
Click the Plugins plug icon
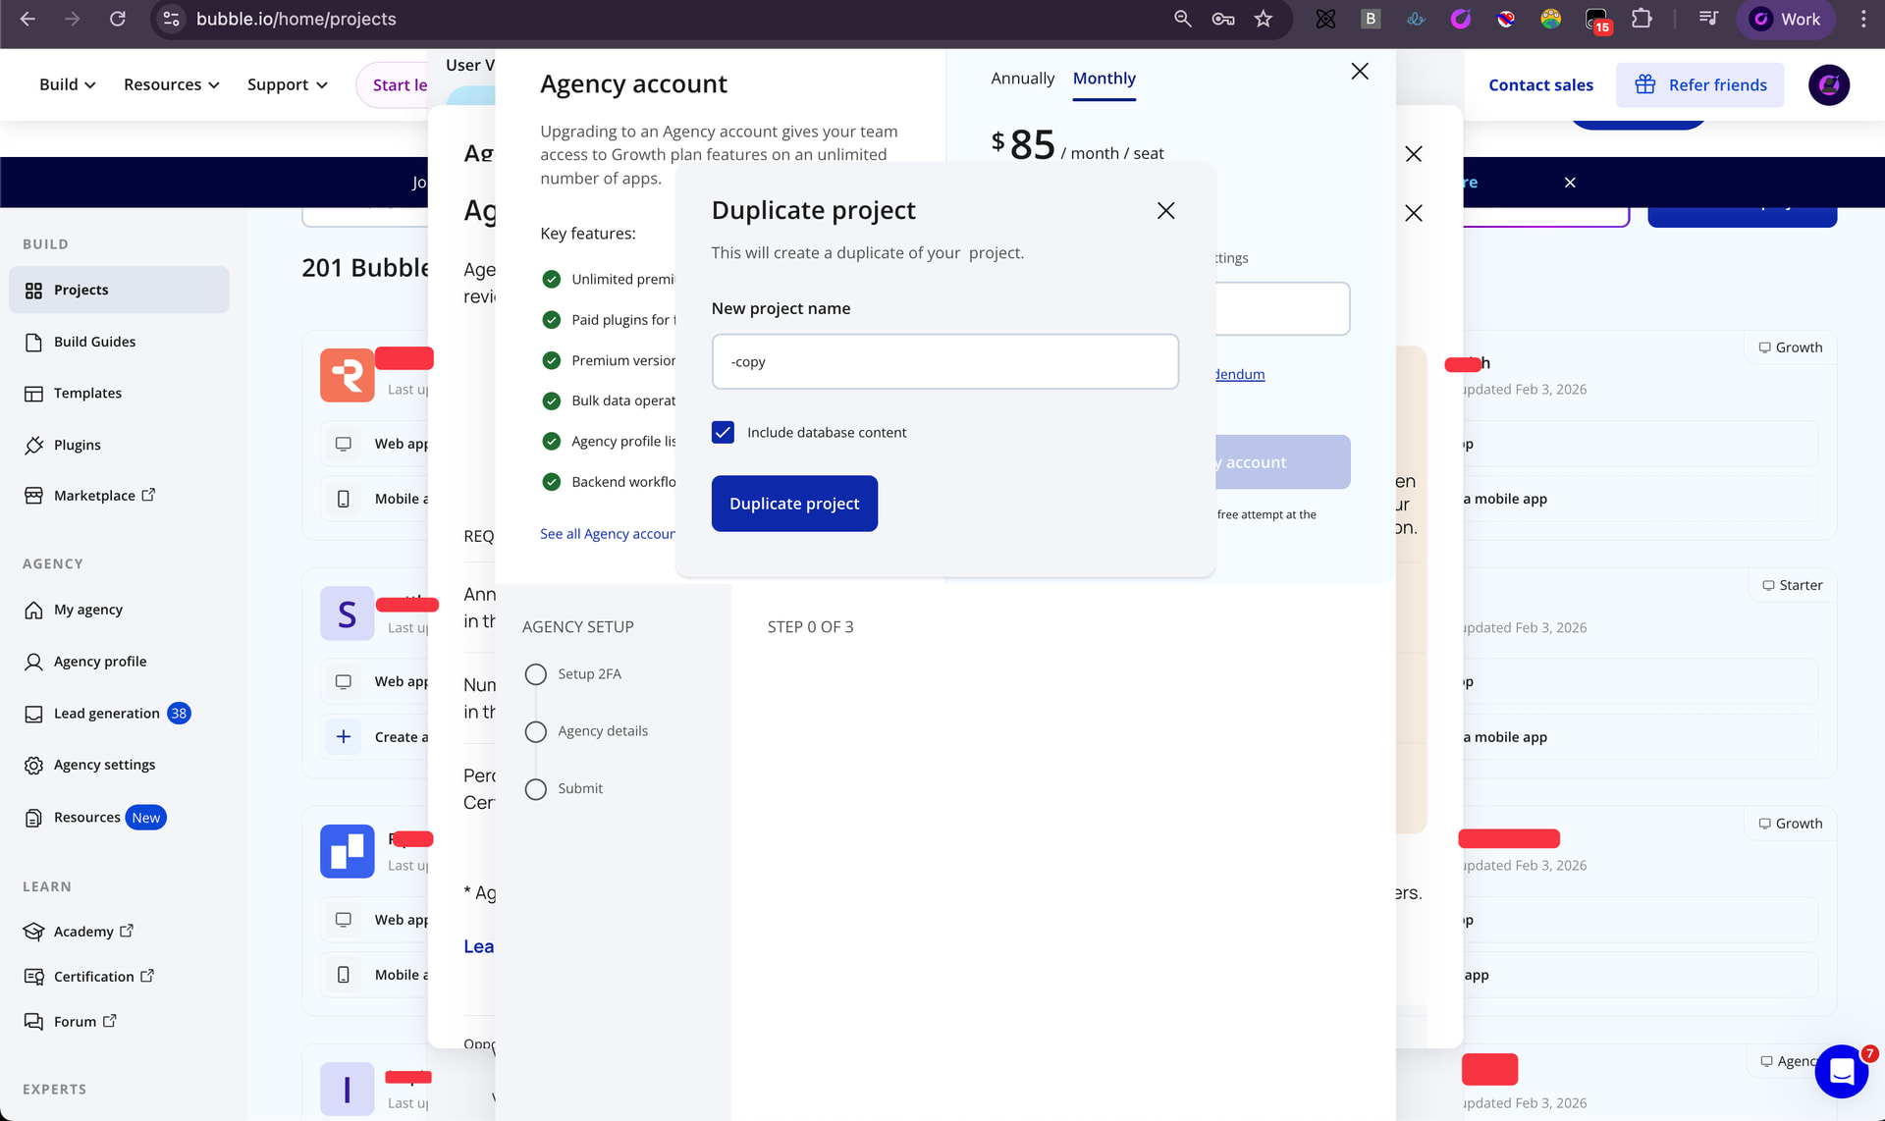pos(33,445)
